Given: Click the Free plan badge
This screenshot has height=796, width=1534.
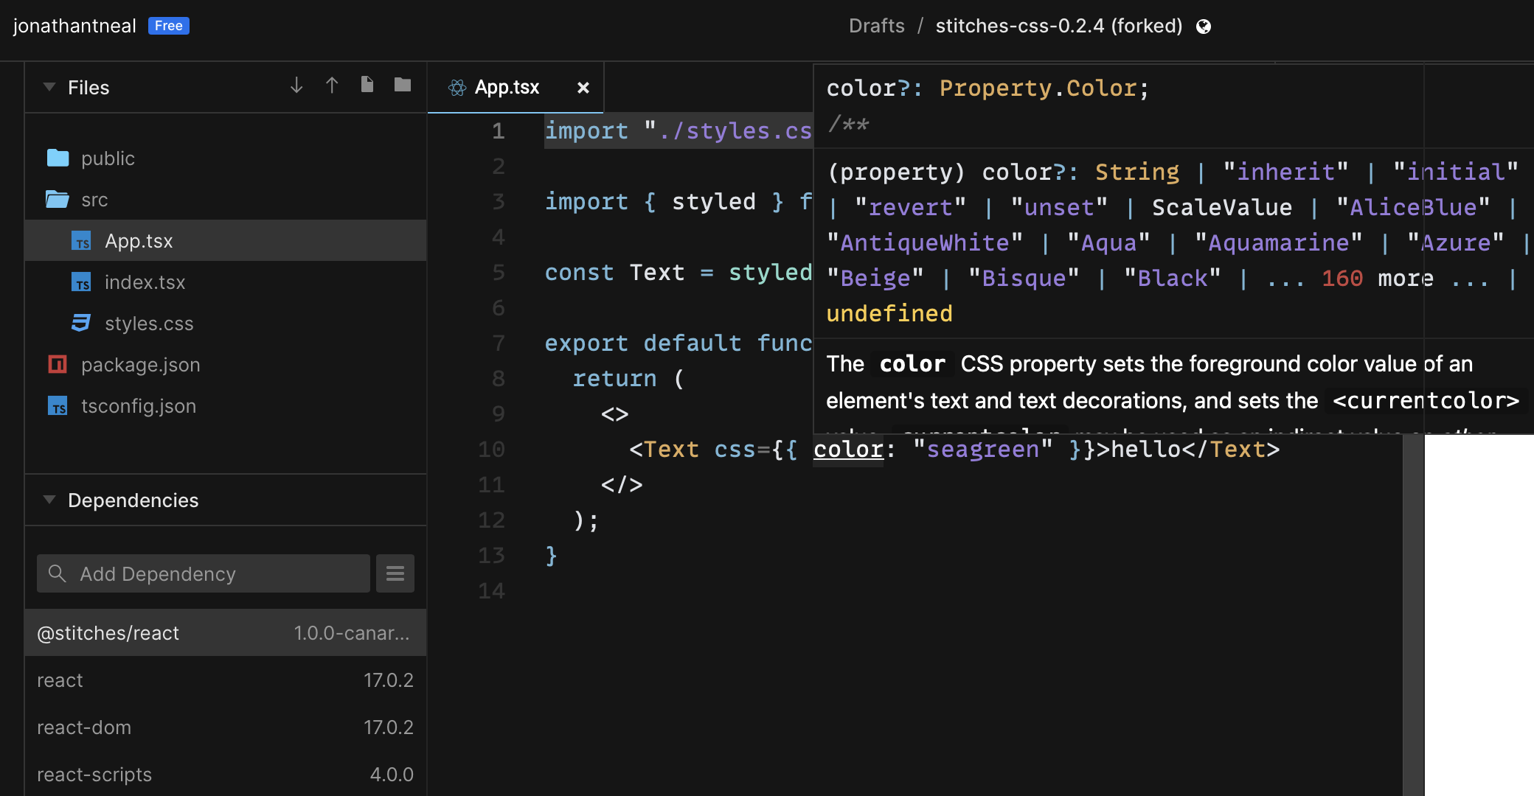Looking at the screenshot, I should coord(168,25).
